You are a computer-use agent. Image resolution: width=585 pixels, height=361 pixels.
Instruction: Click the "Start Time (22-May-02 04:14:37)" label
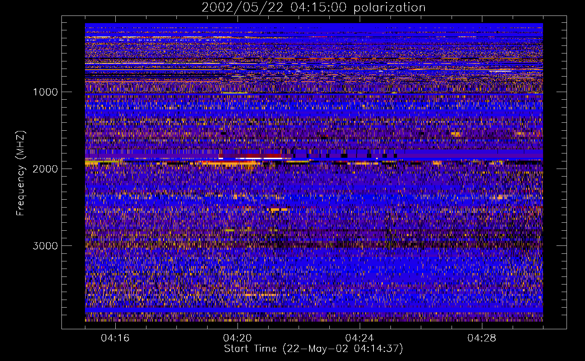click(x=313, y=349)
